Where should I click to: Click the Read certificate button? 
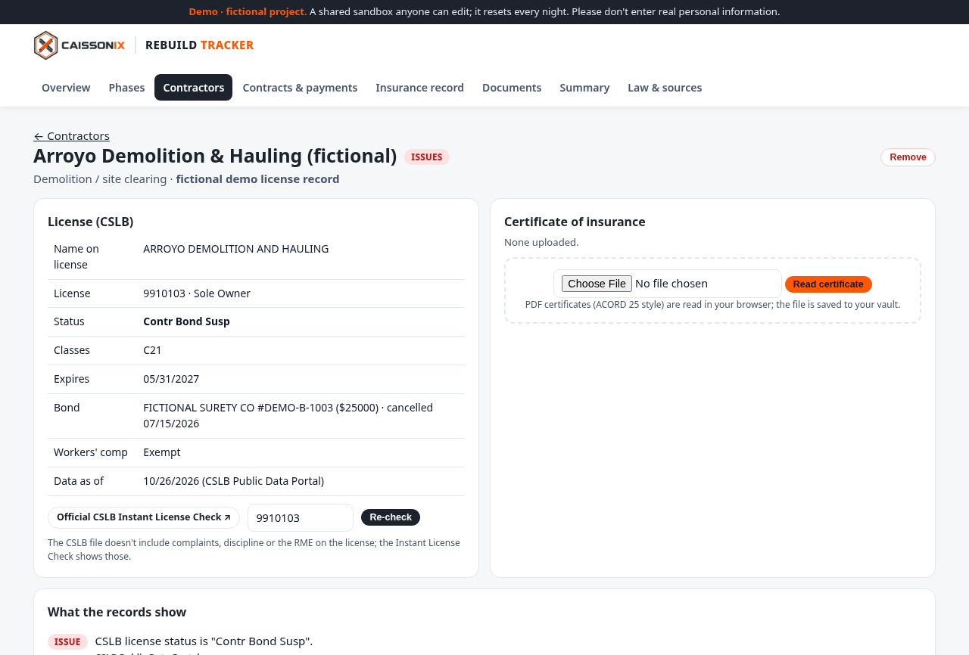point(828,284)
